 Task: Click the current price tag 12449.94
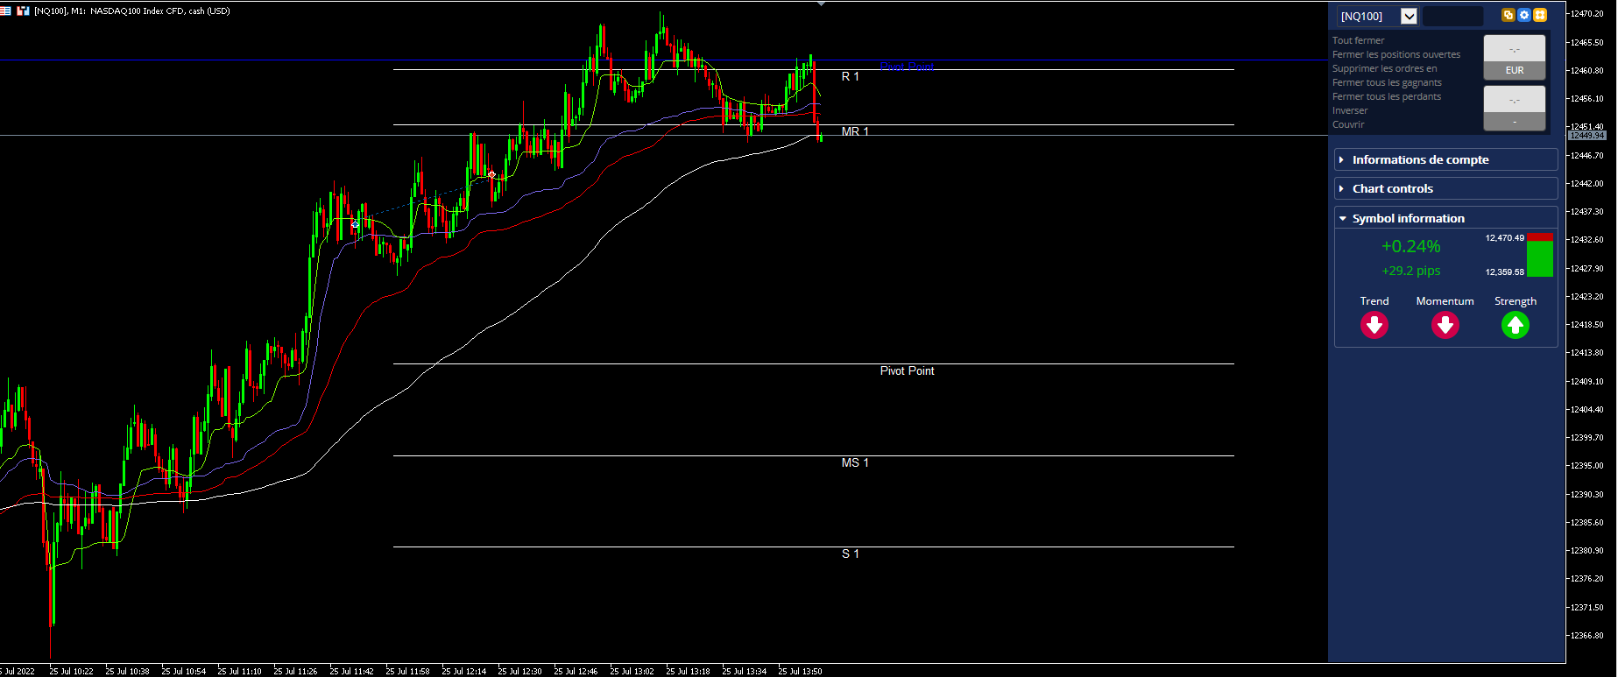(1586, 136)
